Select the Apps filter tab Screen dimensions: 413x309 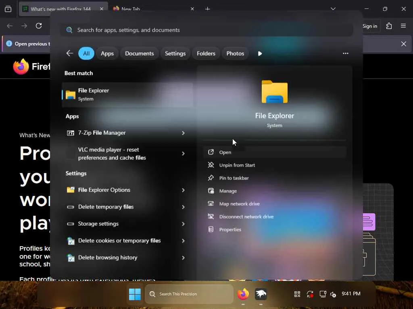(107, 54)
